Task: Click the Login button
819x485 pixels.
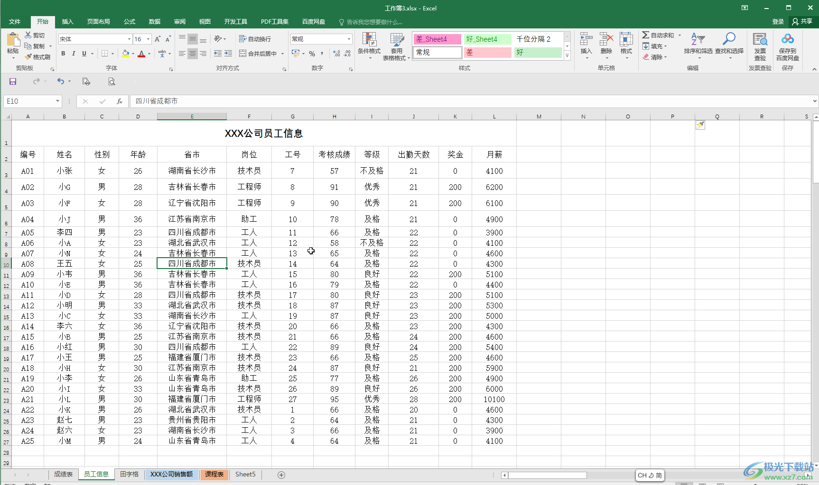Action: [x=778, y=22]
